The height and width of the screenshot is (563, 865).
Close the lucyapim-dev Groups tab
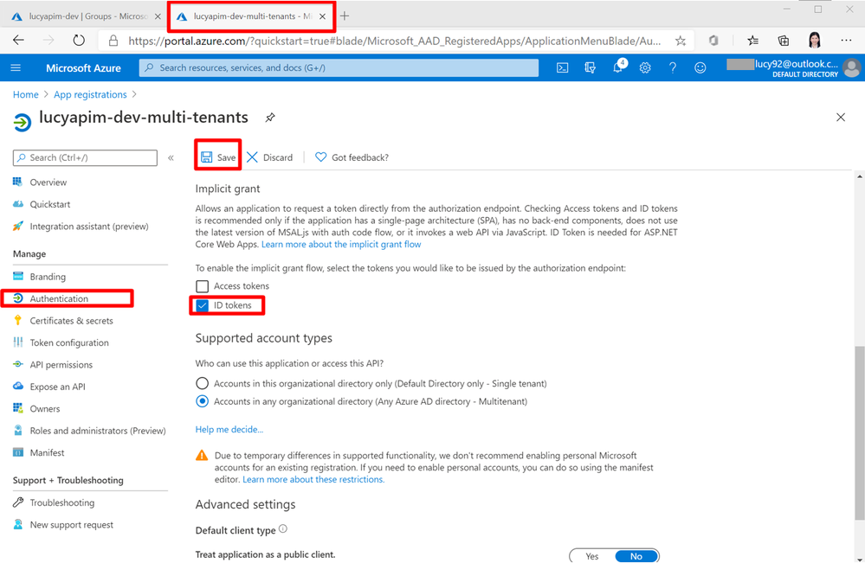158,16
